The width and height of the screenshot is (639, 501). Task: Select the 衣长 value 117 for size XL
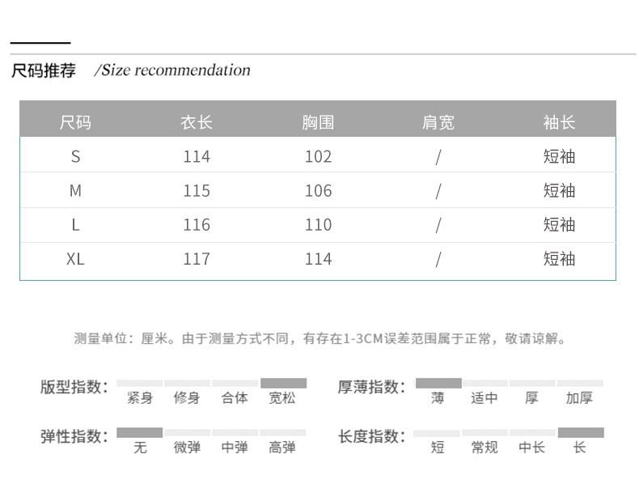pyautogui.click(x=197, y=259)
